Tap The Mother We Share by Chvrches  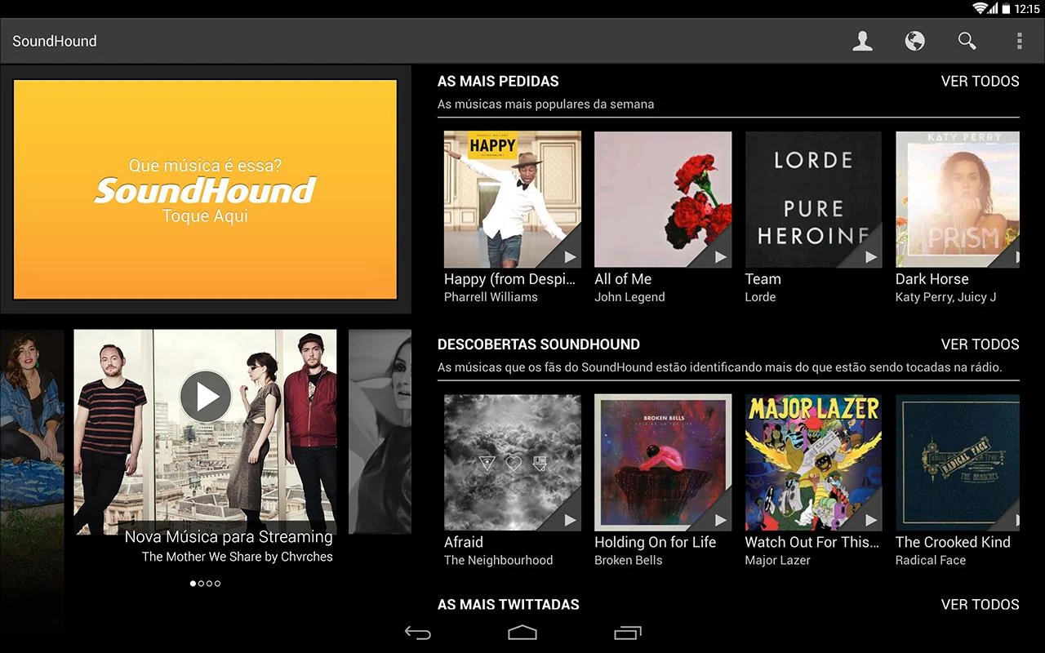237,557
